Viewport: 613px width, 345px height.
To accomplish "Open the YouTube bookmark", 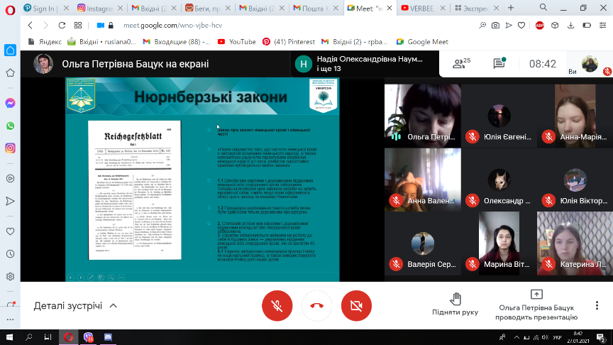I will tap(237, 42).
